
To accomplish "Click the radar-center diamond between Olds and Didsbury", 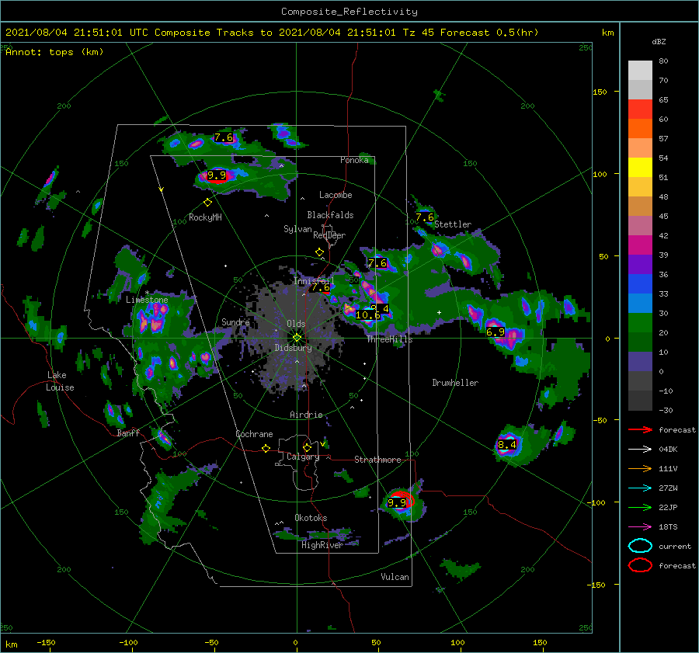I will (297, 338).
